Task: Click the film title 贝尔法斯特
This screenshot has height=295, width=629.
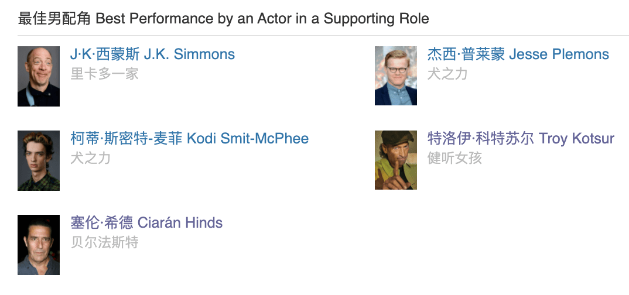Action: click(104, 242)
